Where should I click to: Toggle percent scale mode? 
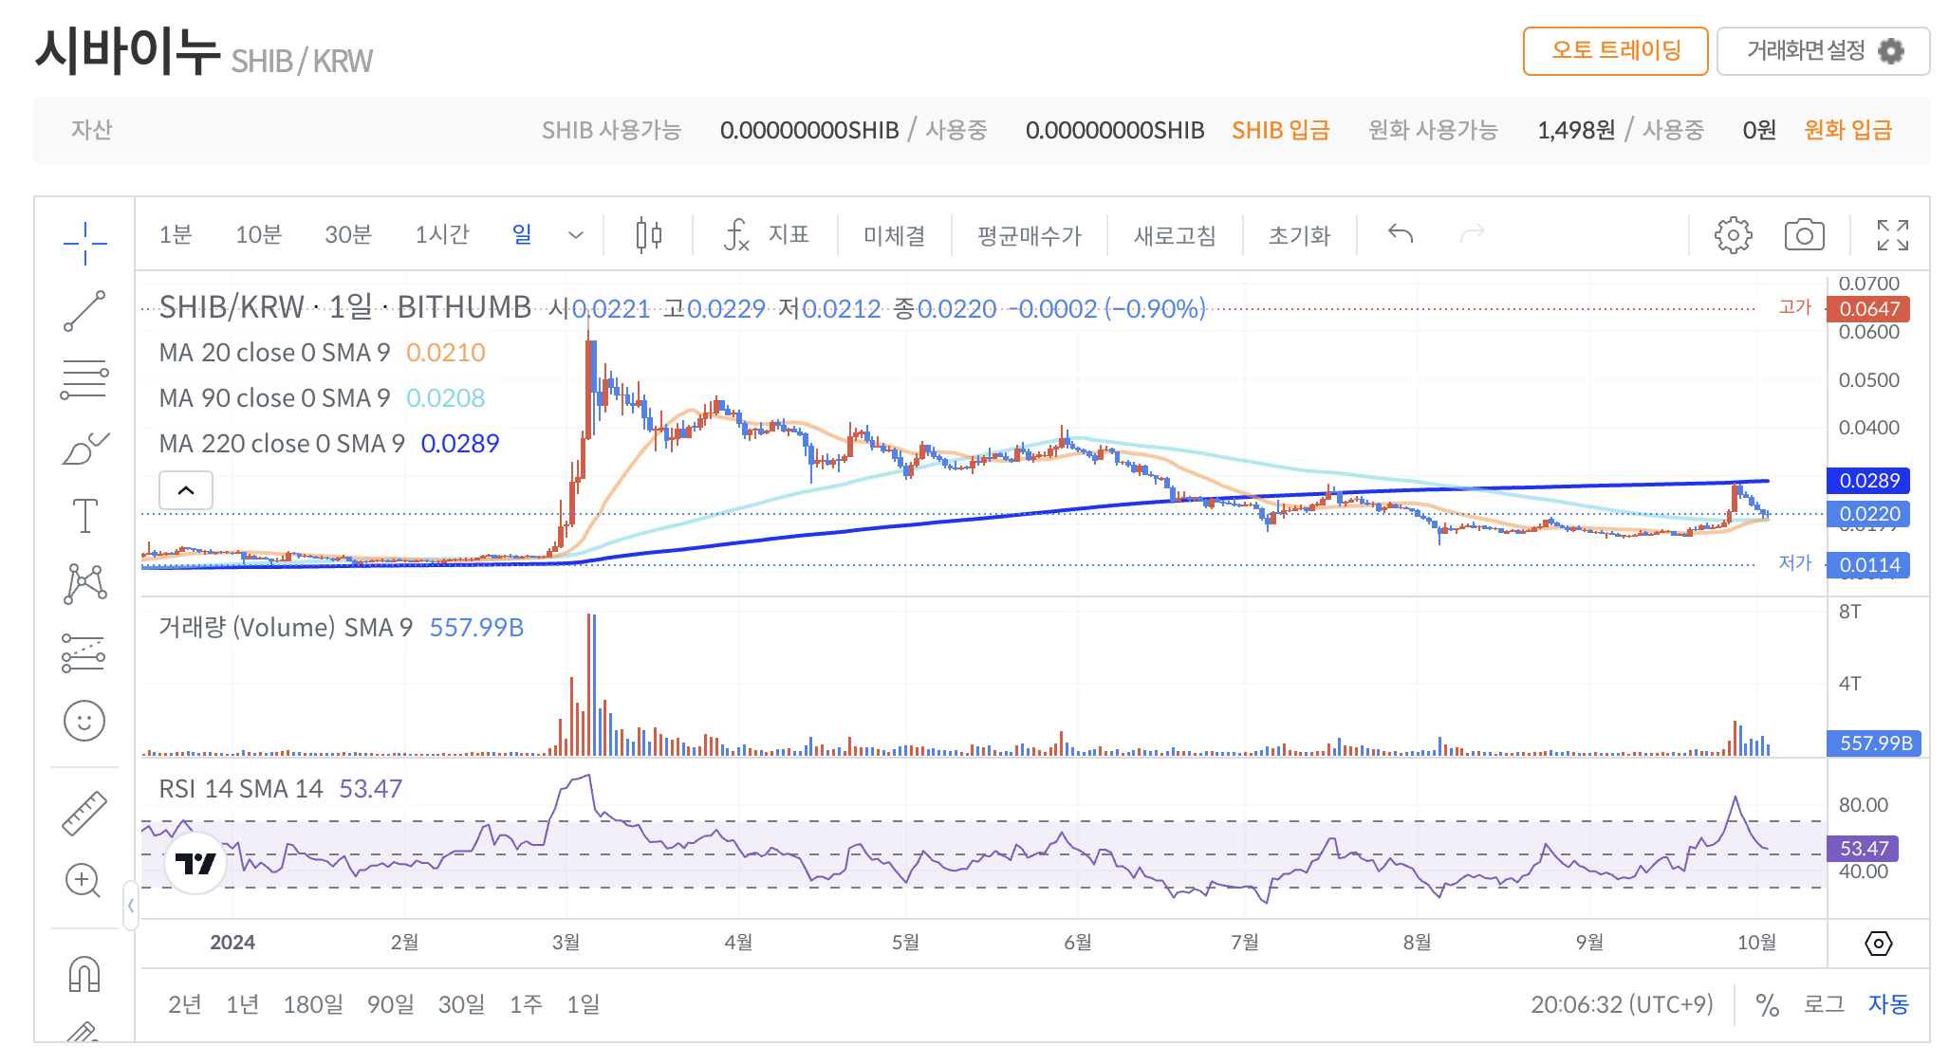1767,1004
